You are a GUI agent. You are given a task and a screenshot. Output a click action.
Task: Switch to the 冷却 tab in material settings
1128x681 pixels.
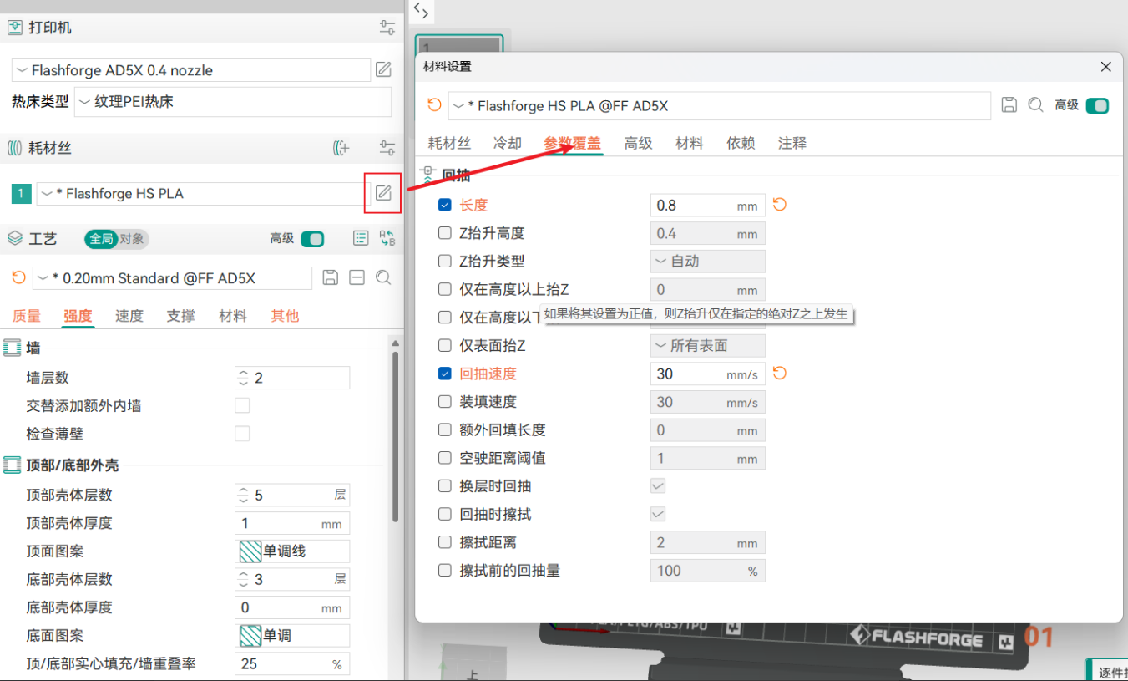[x=507, y=143]
